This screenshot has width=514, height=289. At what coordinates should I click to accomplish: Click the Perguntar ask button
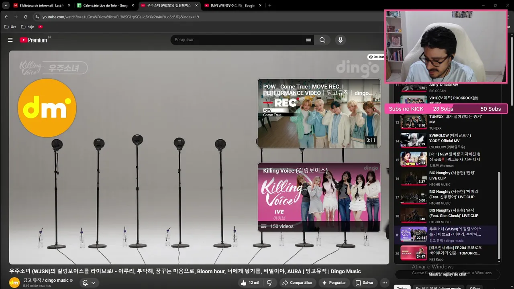334,283
